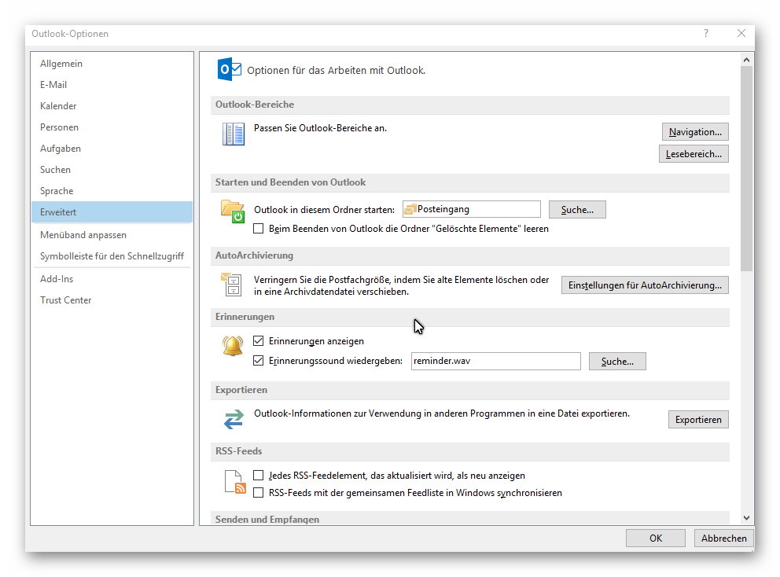The height and width of the screenshot is (577, 780).
Task: Click Suche... next to reminder.wav
Action: (616, 361)
